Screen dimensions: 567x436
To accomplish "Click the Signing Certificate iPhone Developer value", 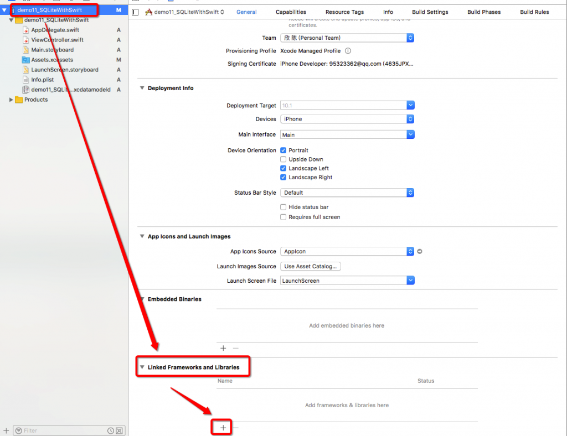I will pyautogui.click(x=347, y=64).
